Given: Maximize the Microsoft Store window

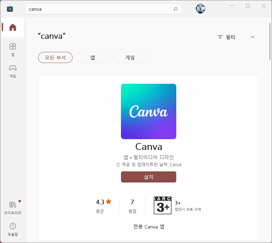Looking at the screenshot, I should click(248, 6).
